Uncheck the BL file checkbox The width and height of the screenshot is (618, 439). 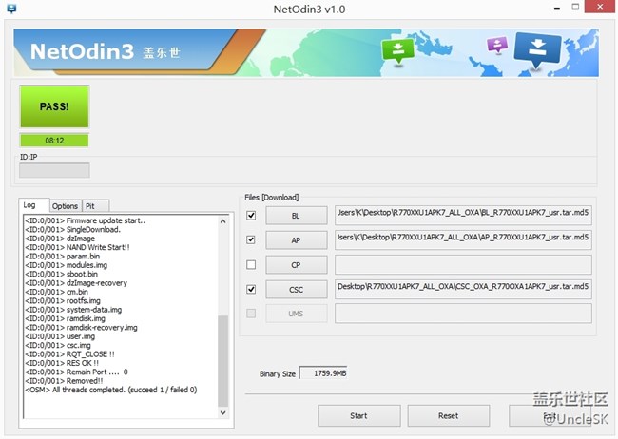pyautogui.click(x=251, y=216)
